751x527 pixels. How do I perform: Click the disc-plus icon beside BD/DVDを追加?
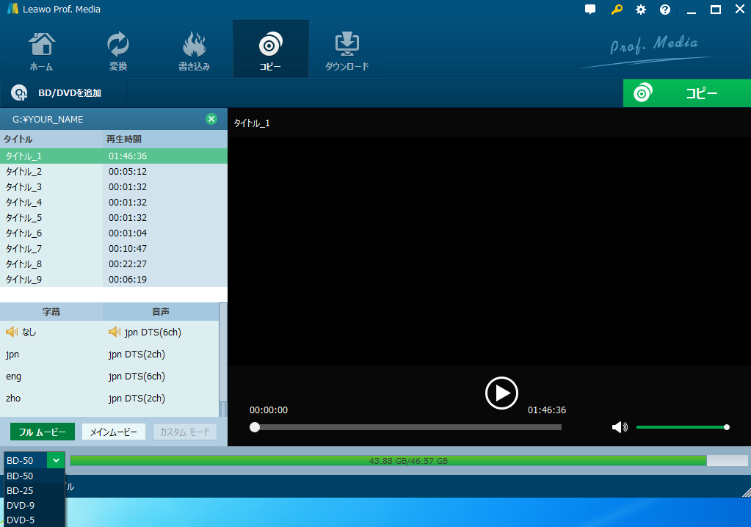19,93
